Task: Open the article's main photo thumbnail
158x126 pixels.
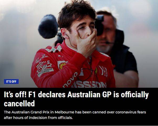Action: (79, 44)
